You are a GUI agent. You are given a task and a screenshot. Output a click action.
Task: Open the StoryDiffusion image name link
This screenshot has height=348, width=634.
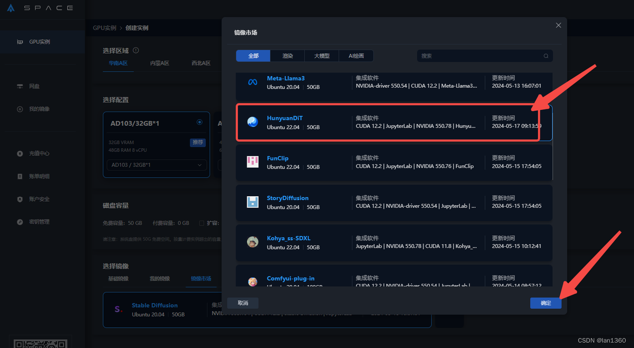(288, 198)
